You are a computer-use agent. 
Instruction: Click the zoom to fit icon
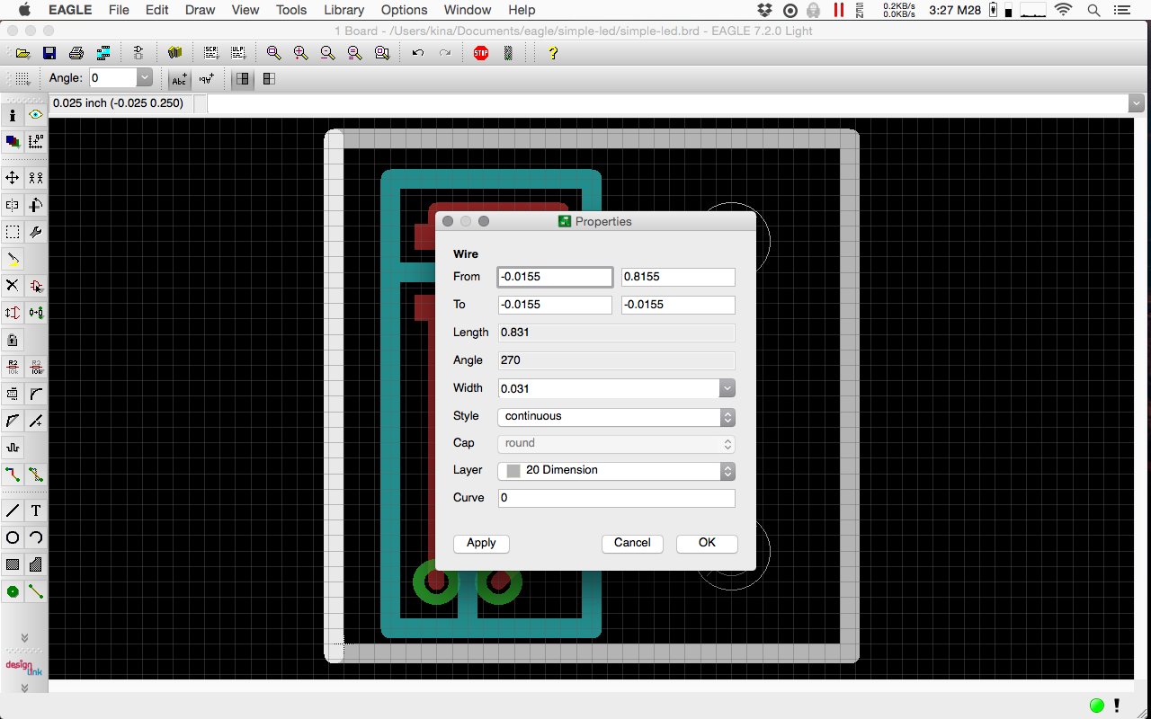[273, 53]
